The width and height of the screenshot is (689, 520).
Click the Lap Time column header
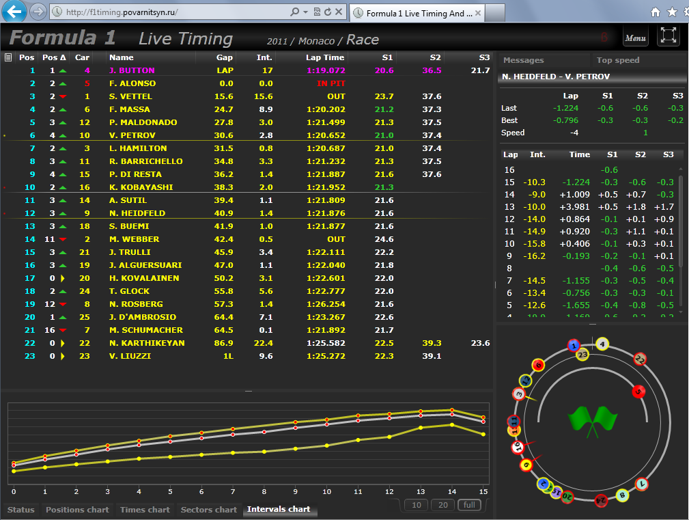(325, 57)
